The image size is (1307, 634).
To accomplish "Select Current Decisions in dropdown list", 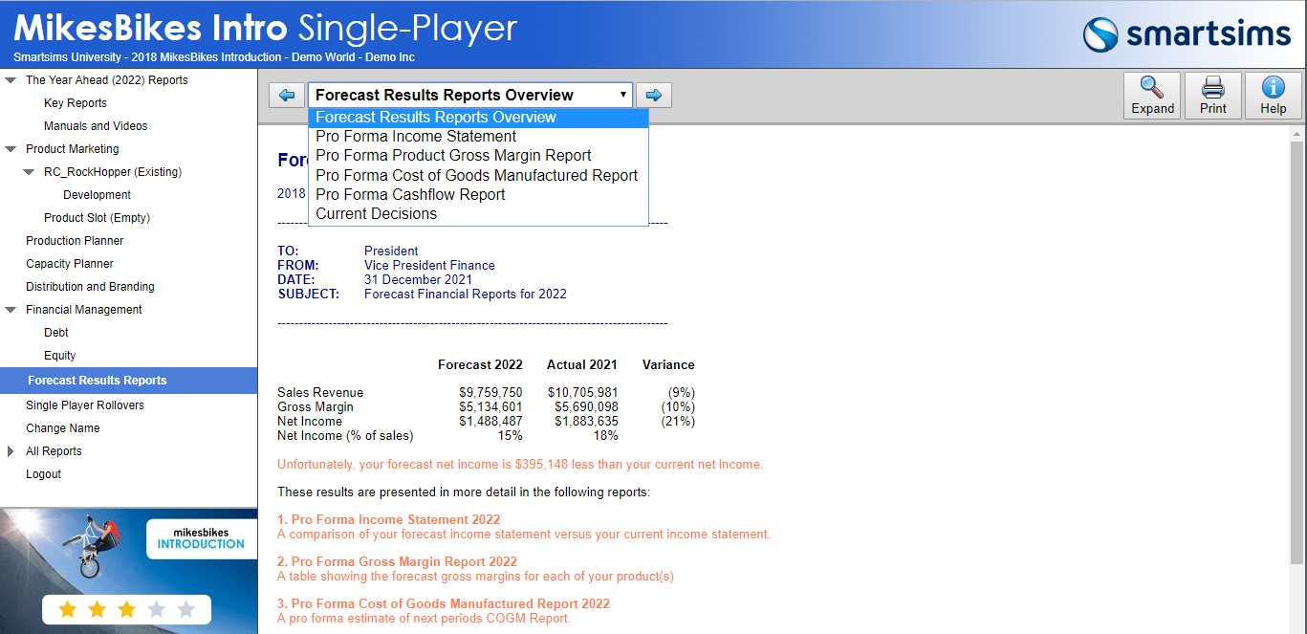I will coord(376,214).
